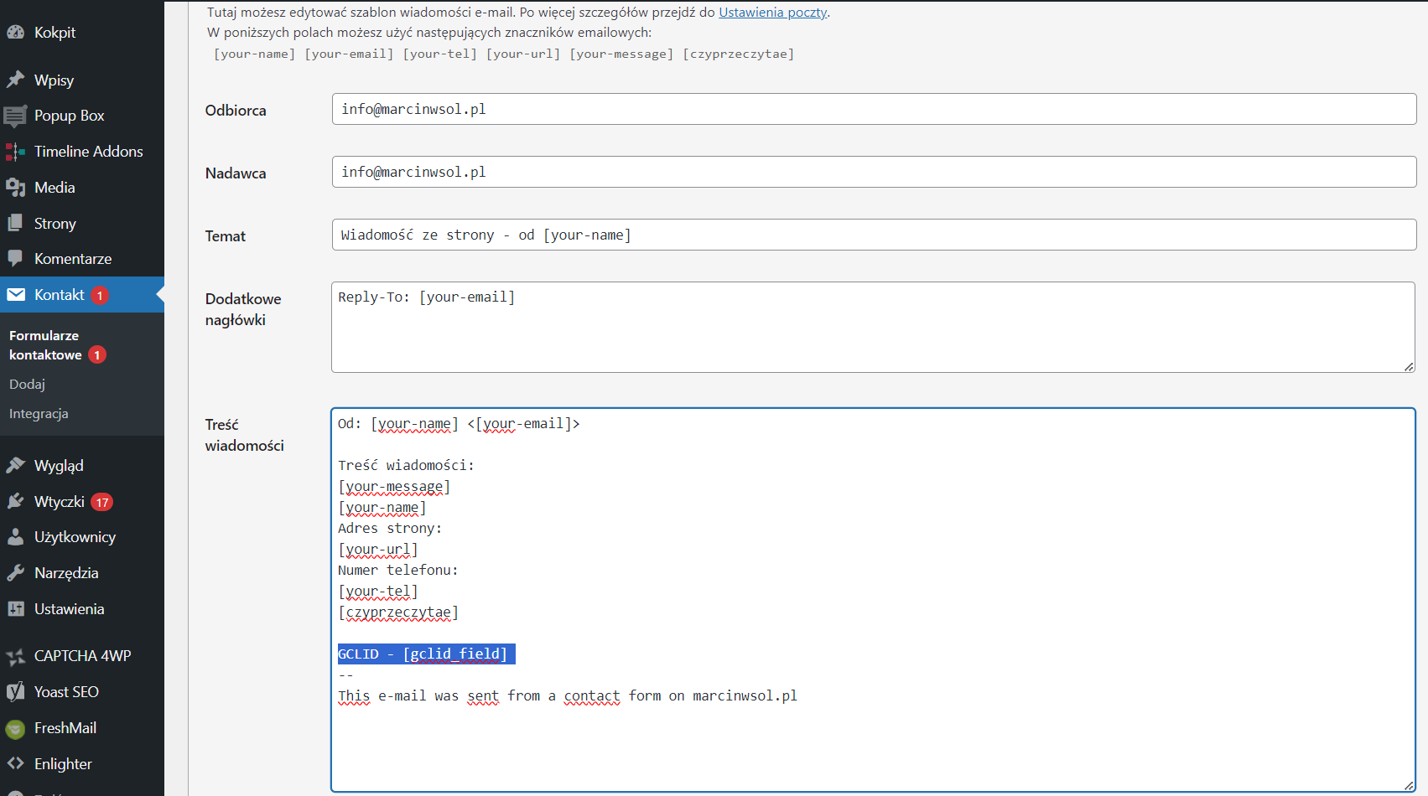Open CAPTCHA 4WP settings menu
1428x796 pixels.
point(82,656)
